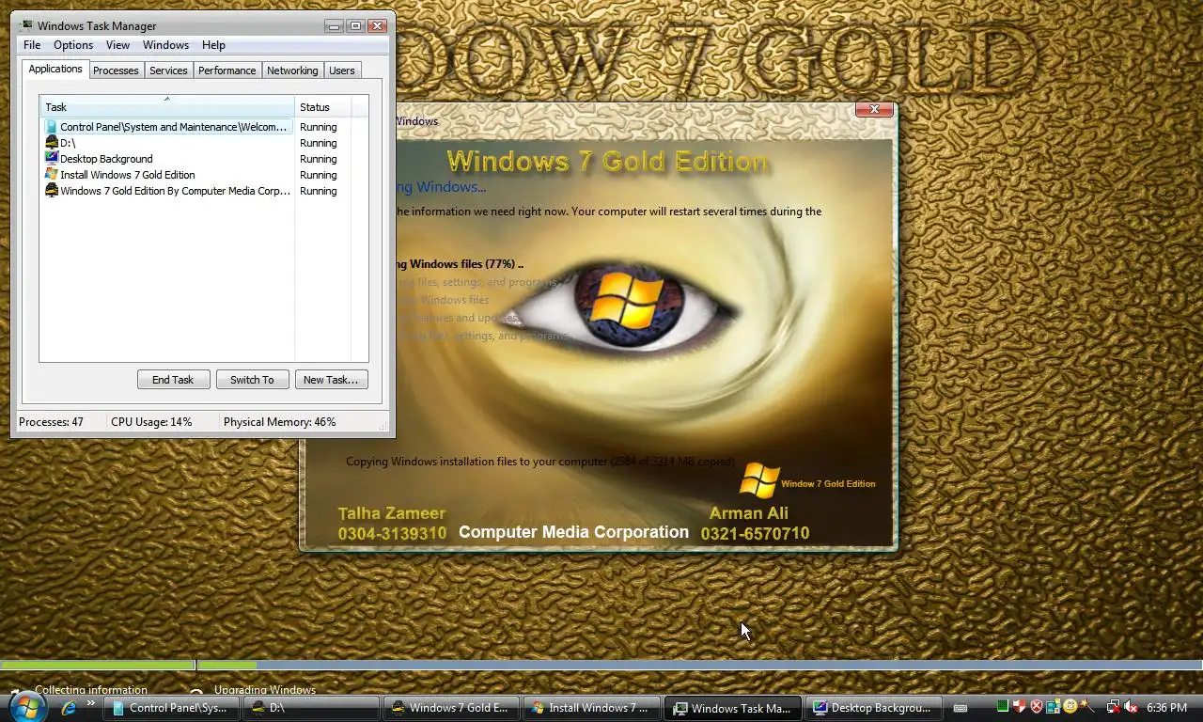Click the End Task button
The width and height of the screenshot is (1203, 722).
click(173, 380)
